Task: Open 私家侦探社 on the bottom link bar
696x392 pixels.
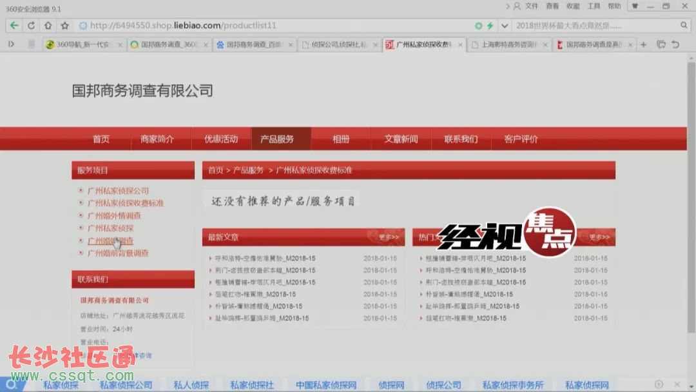Action: (x=252, y=385)
